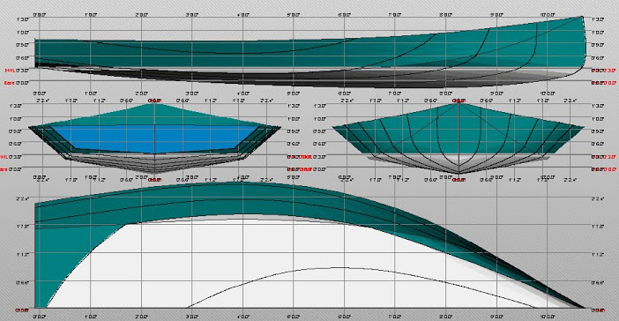Click the red centerline label above forward body view
This screenshot has width=619, height=321.
point(459,101)
